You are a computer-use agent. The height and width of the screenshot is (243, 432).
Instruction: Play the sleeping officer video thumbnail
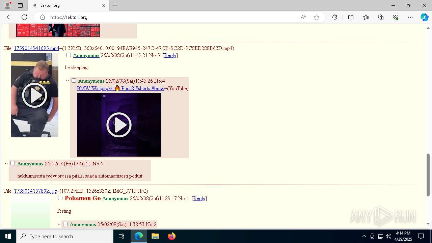34,95
